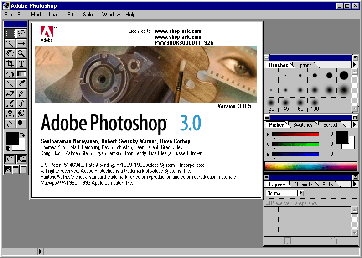Viewport: 362px width, 258px height.
Task: Open the Layers palette flyout menu arrow
Action: pyautogui.click(x=355, y=184)
